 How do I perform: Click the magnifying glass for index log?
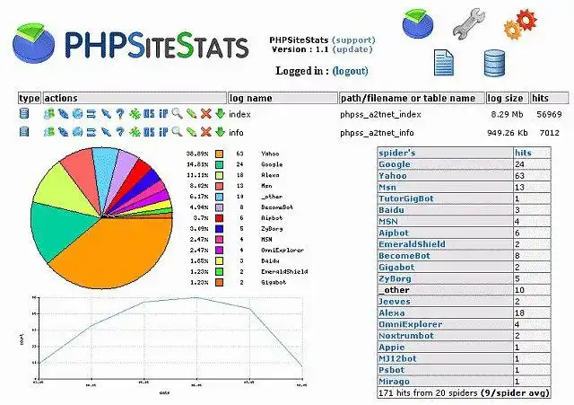178,114
